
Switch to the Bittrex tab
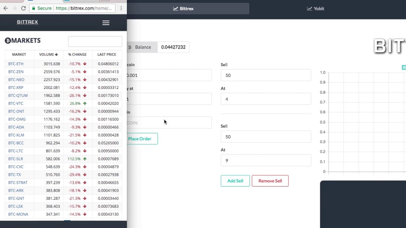(183, 9)
